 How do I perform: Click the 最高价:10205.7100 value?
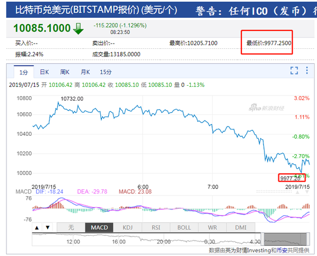click(x=194, y=43)
